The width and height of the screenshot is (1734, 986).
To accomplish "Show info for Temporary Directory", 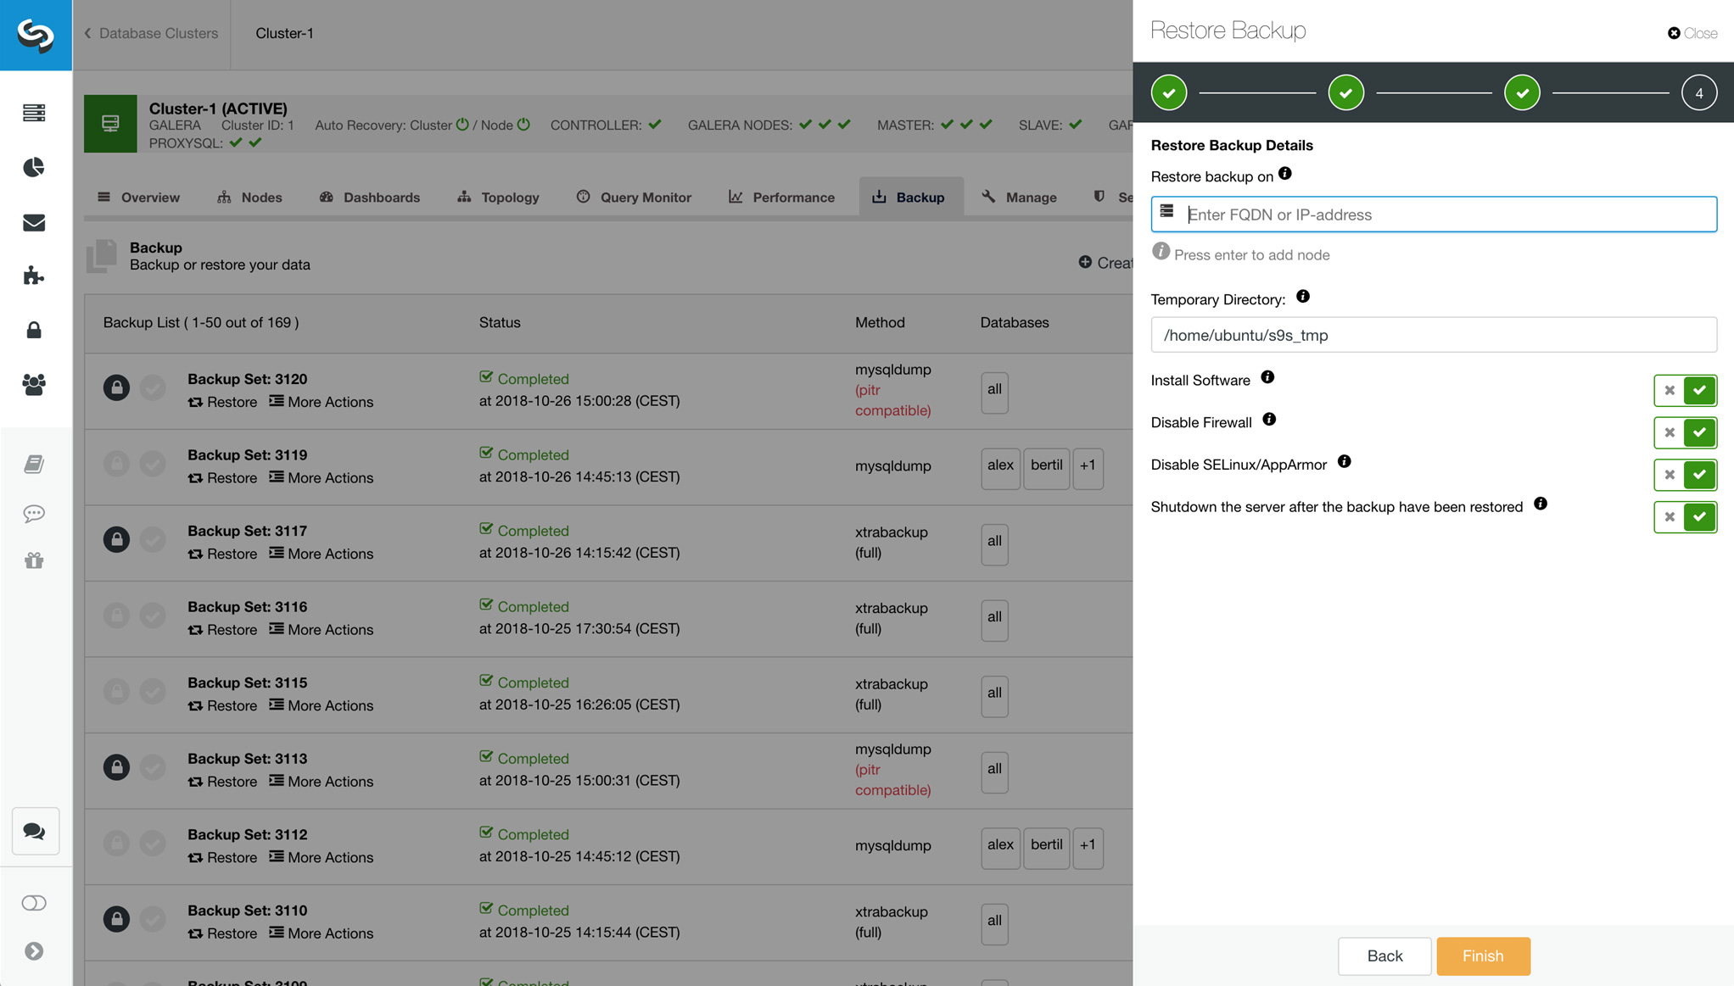I will click(x=1303, y=297).
